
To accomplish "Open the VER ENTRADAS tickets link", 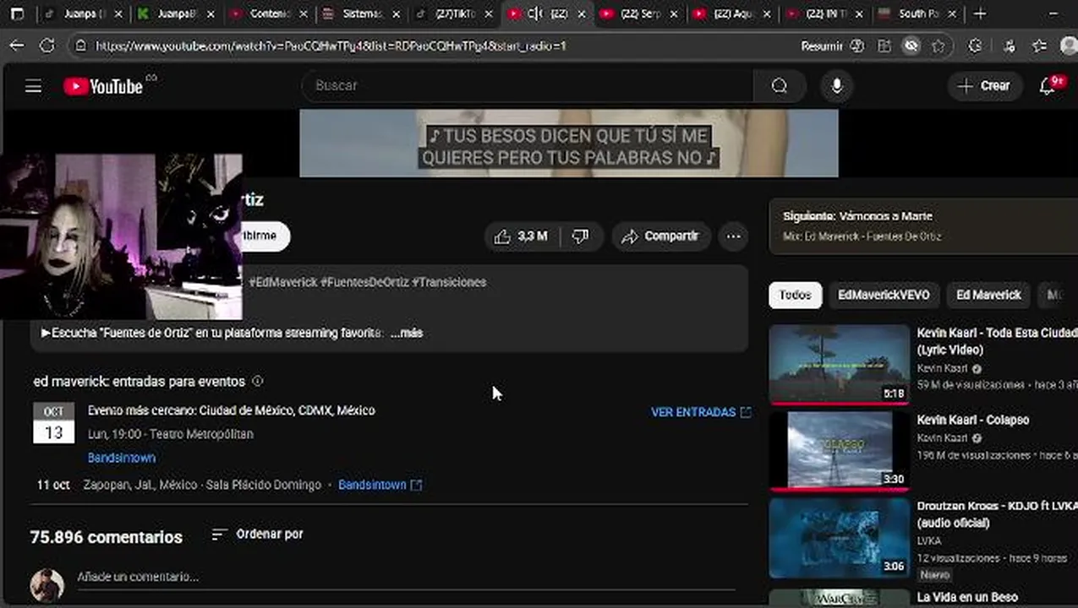I will (701, 412).
